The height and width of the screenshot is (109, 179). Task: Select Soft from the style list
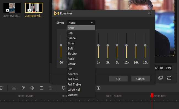81,48
